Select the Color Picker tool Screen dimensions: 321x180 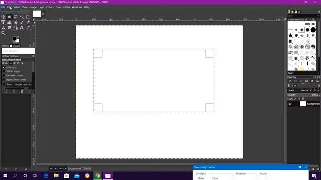[28, 28]
